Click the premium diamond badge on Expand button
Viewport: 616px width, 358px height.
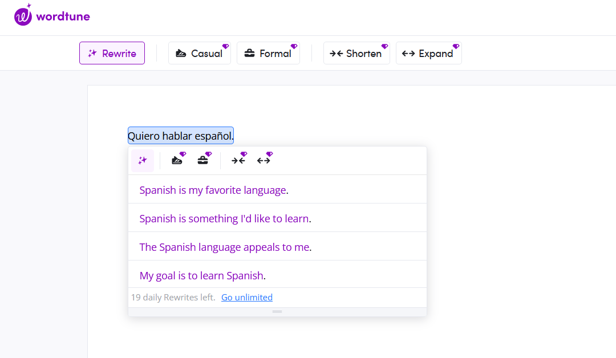tap(456, 46)
